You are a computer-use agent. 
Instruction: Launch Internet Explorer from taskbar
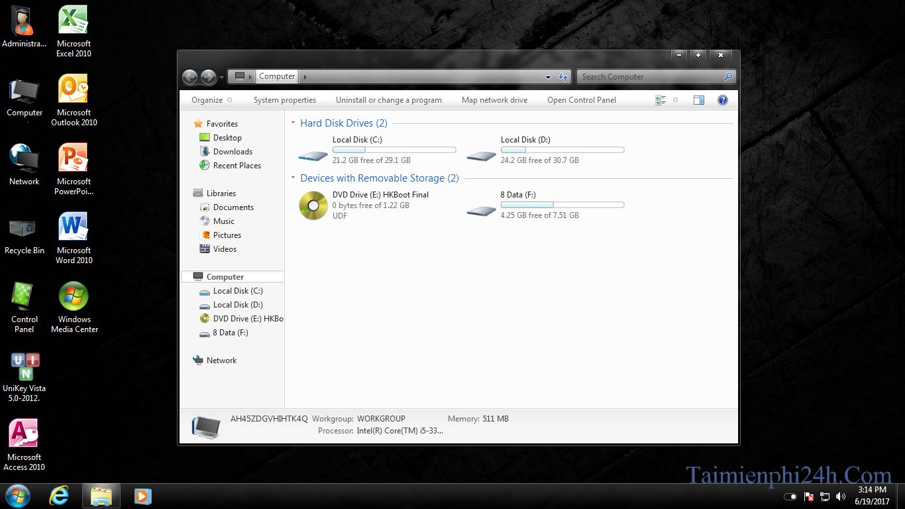pyautogui.click(x=59, y=495)
